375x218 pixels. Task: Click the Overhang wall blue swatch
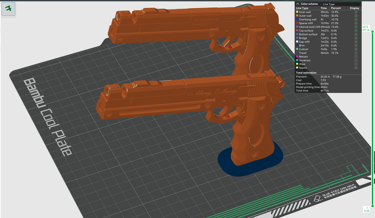[x=297, y=19]
